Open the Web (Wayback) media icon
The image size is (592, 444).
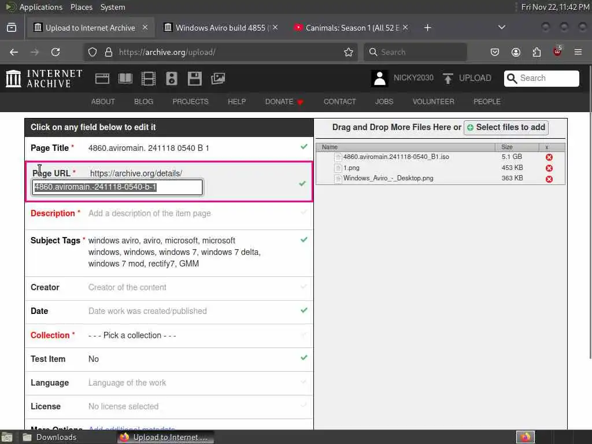(x=102, y=79)
